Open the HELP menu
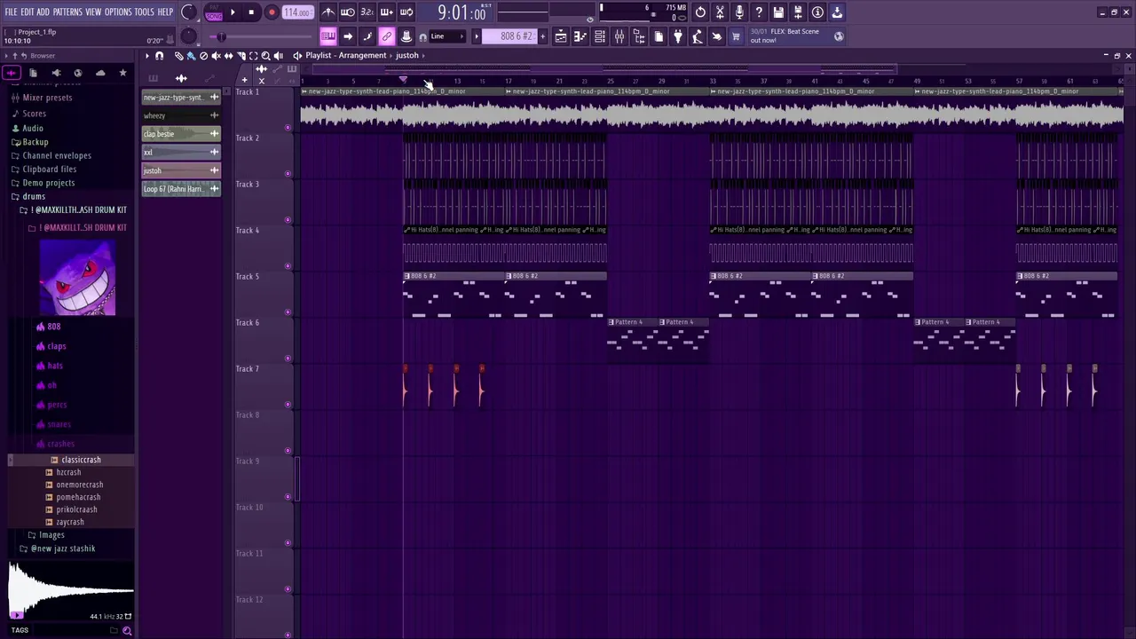This screenshot has width=1136, height=639. (x=166, y=12)
